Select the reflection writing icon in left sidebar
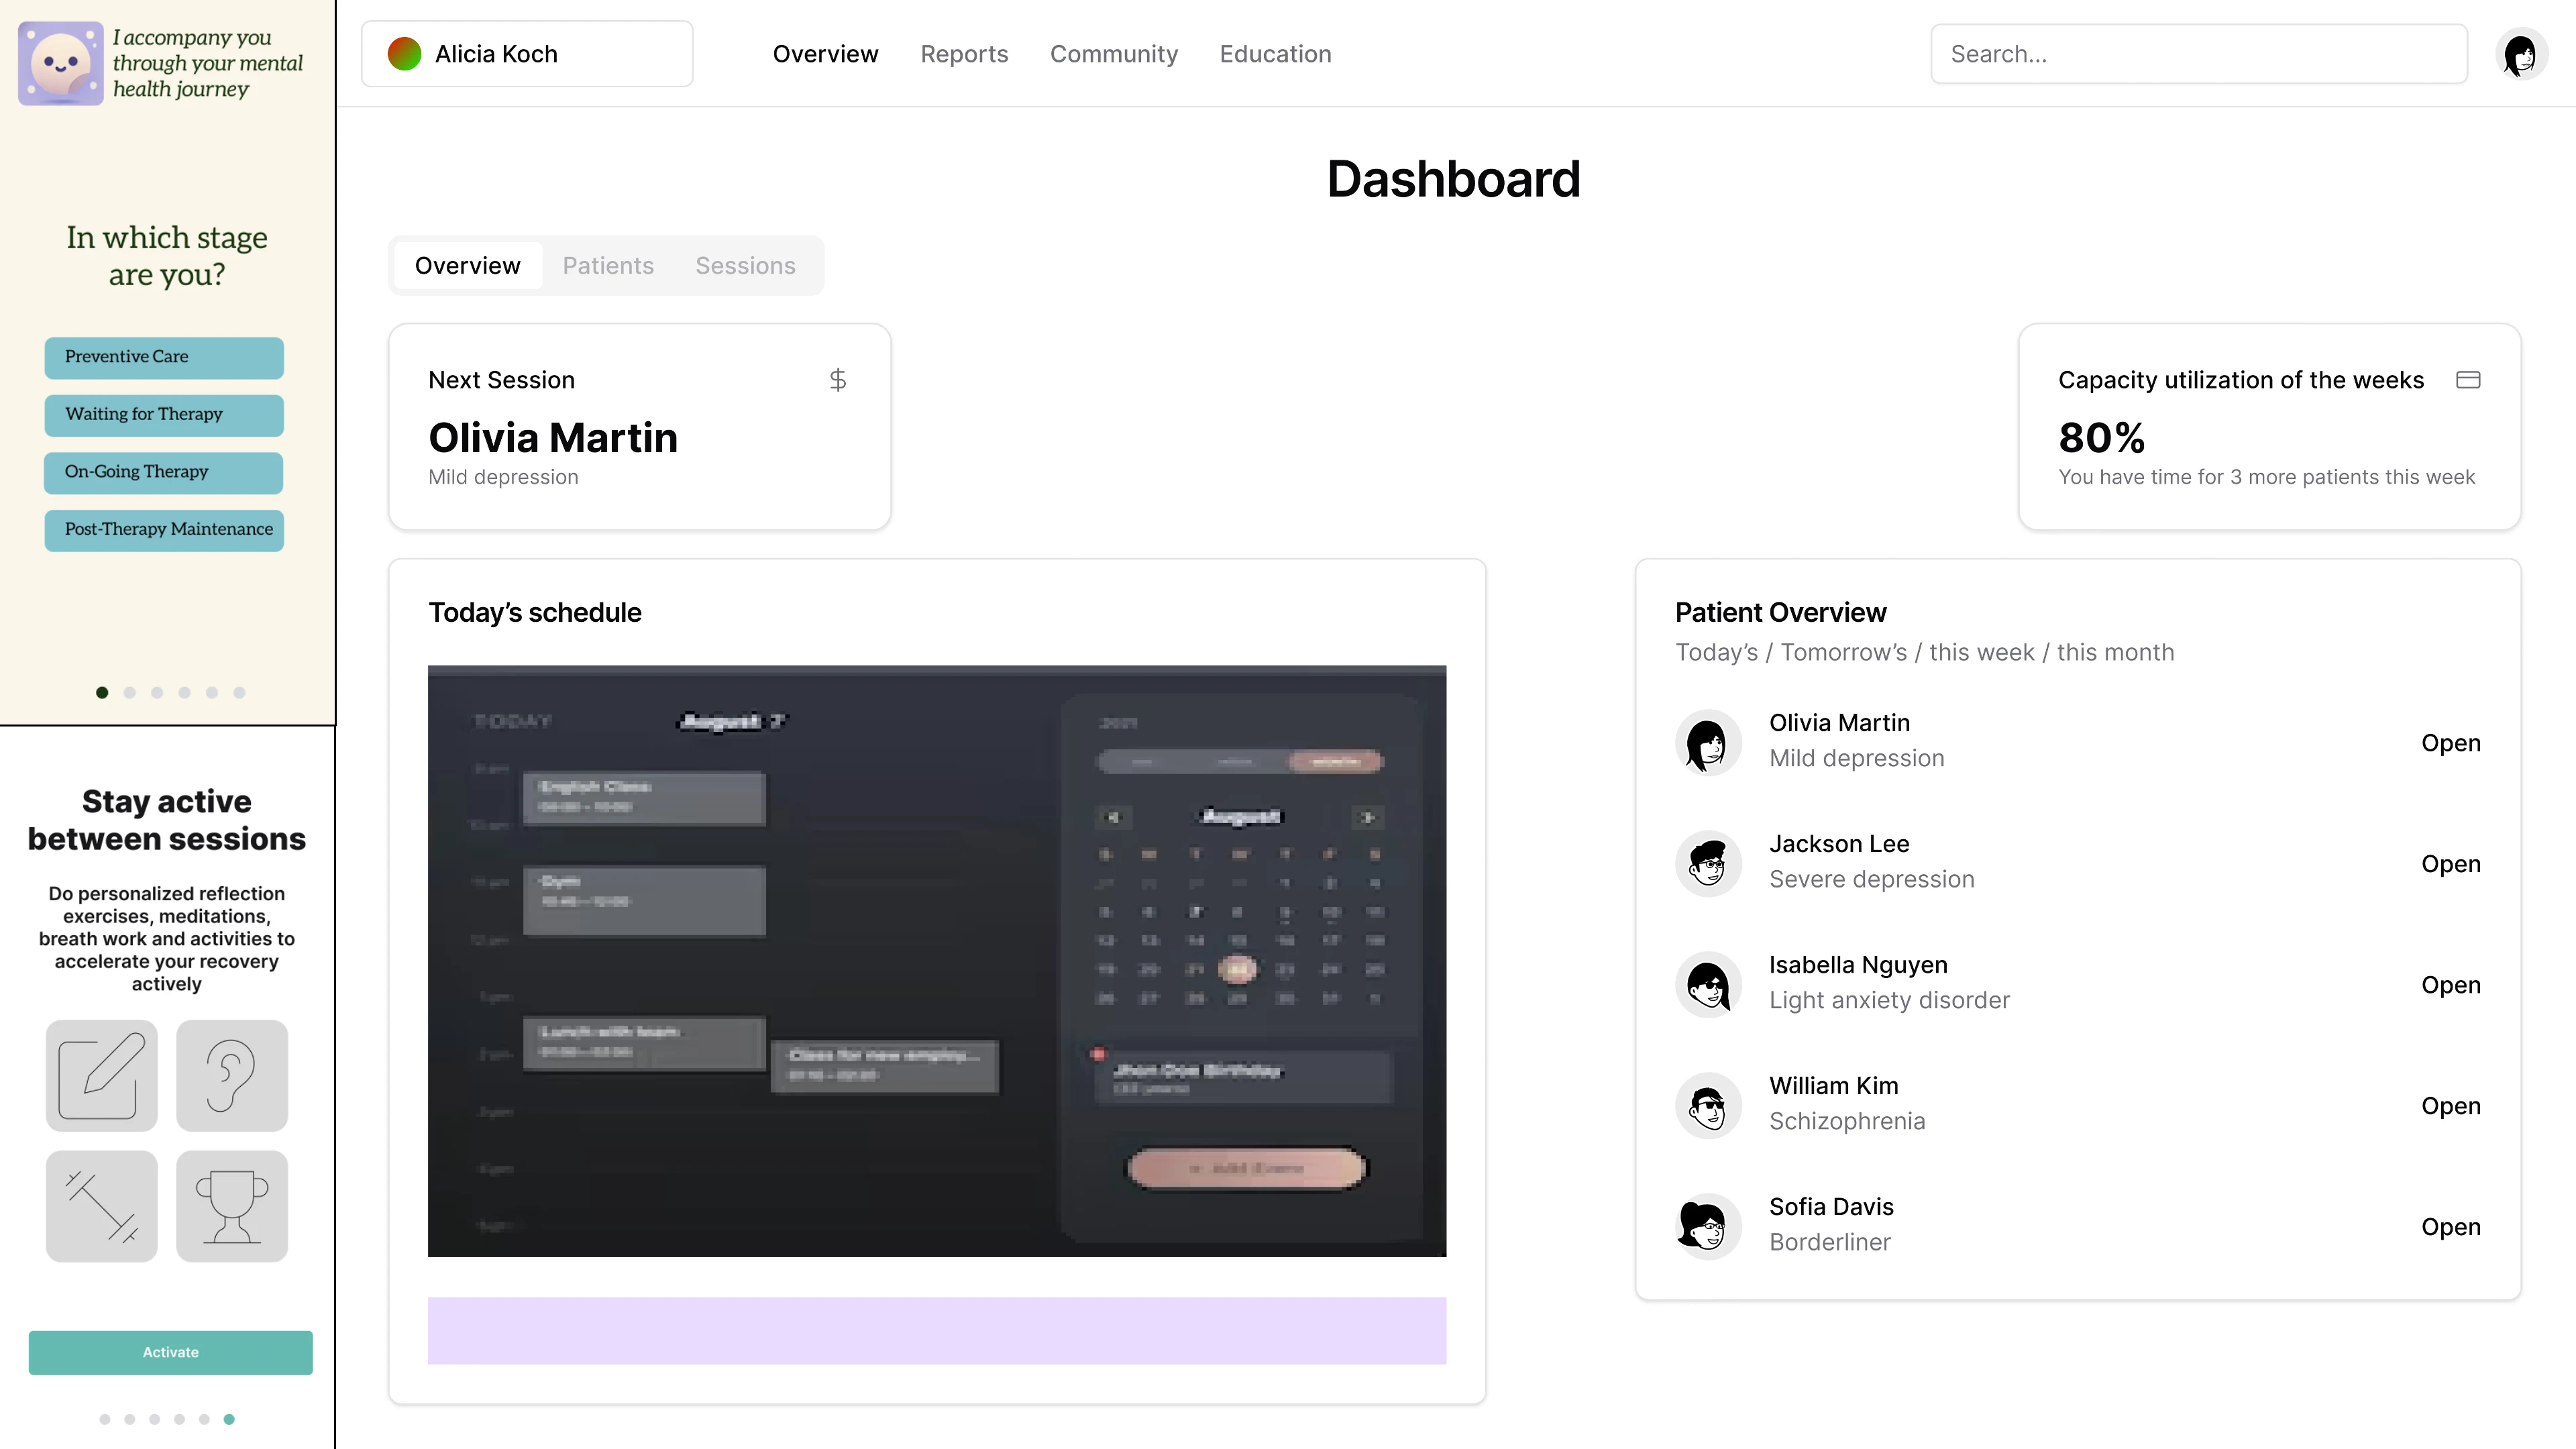The height and width of the screenshot is (1449, 2576). (101, 1075)
